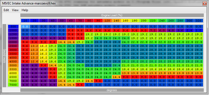Select the 6500 RPM axis header
The image size is (209, 95).
click(x=13, y=77)
